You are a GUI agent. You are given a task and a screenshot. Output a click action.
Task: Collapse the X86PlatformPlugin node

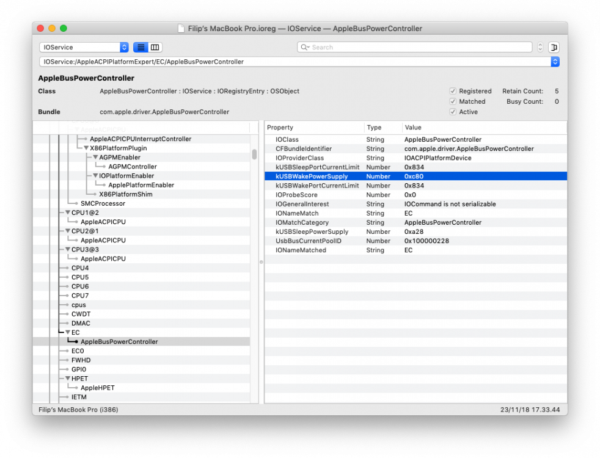click(86, 148)
